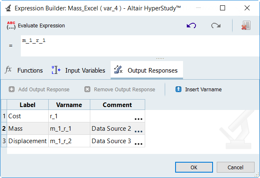Click inside the expression input field

(x=137, y=46)
